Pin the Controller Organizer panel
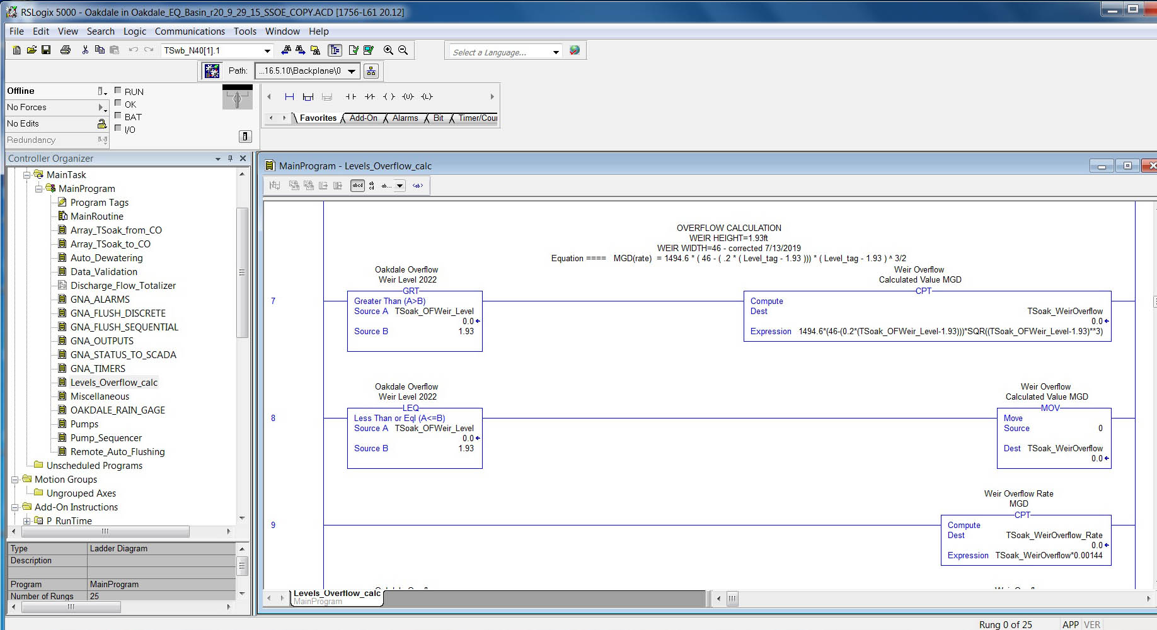The width and height of the screenshot is (1157, 630). [x=230, y=159]
